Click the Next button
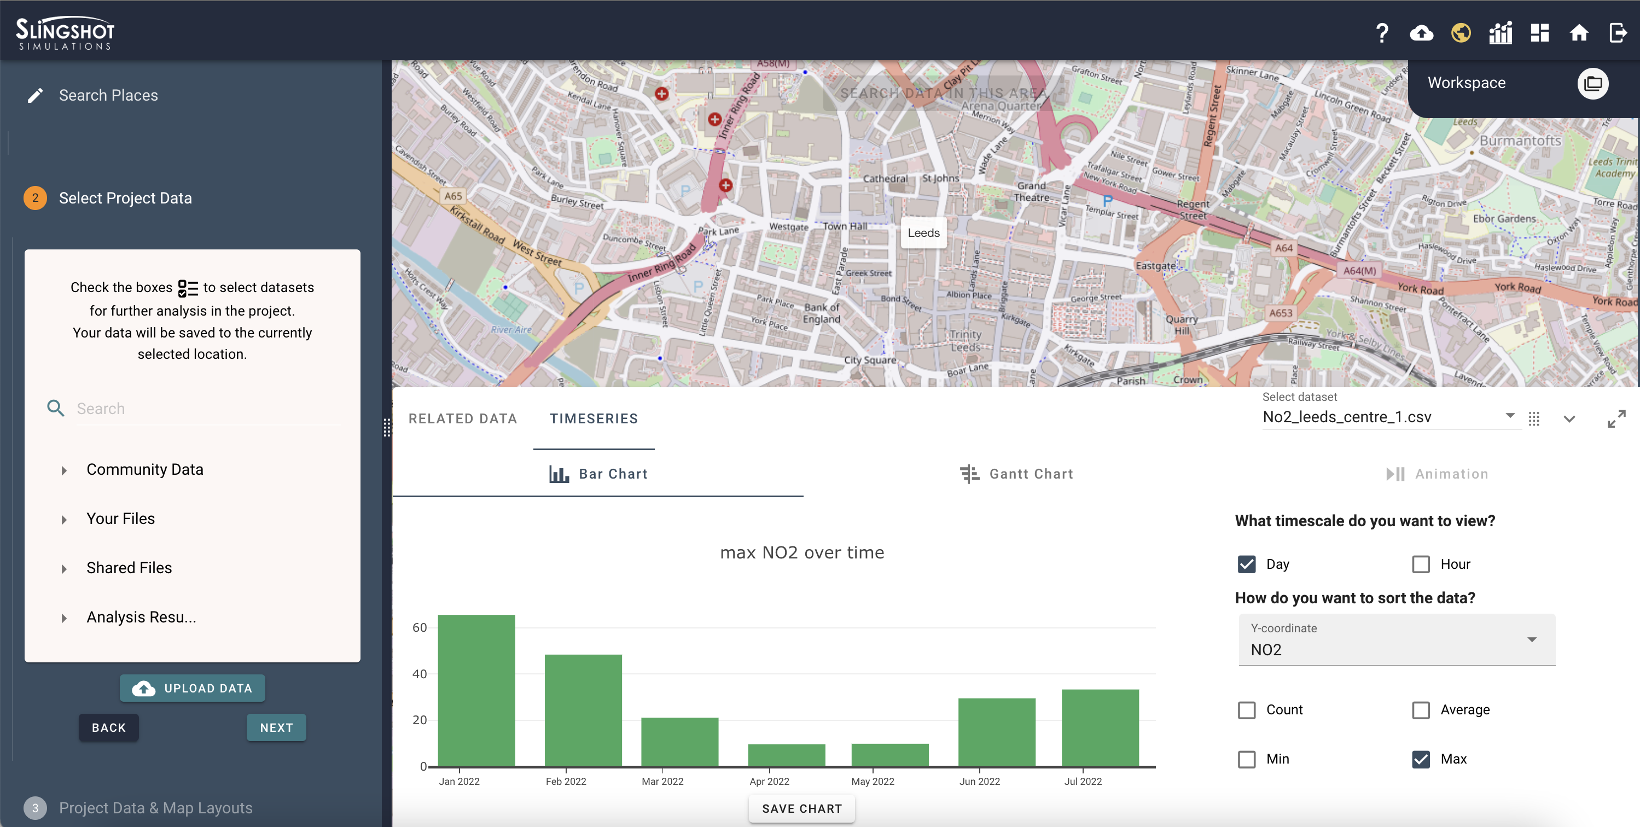Screen dimensions: 1640x827 click(x=276, y=727)
